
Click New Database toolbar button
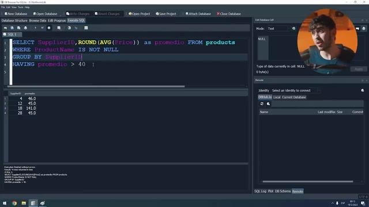pos(16,14)
